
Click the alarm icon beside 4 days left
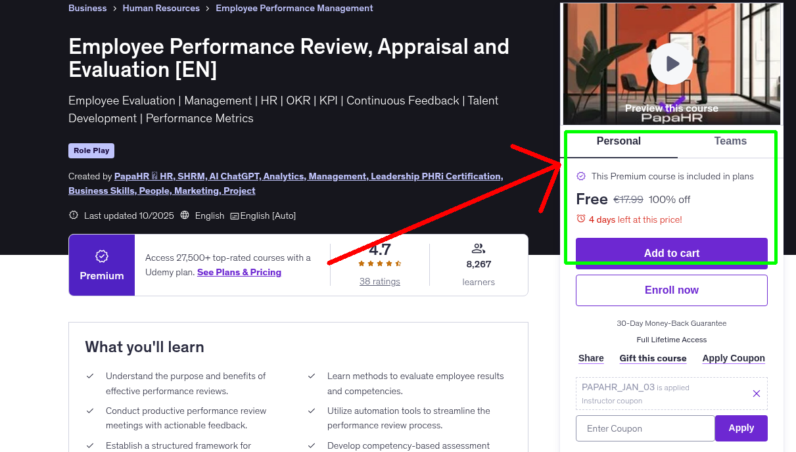pyautogui.click(x=581, y=220)
